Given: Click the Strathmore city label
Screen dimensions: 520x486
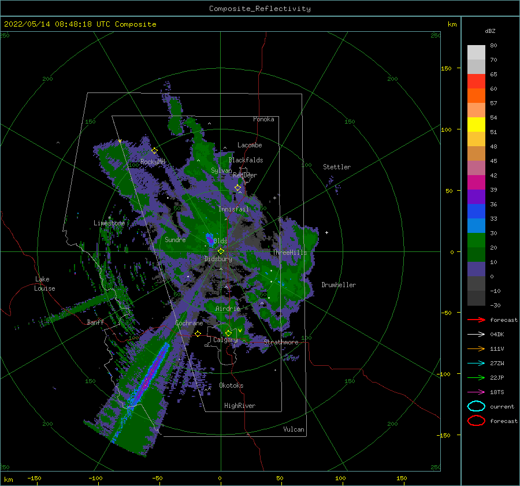Looking at the screenshot, I should (281, 342).
